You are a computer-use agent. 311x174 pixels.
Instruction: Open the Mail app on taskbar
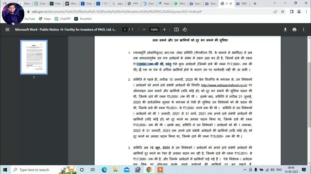click(x=126, y=170)
